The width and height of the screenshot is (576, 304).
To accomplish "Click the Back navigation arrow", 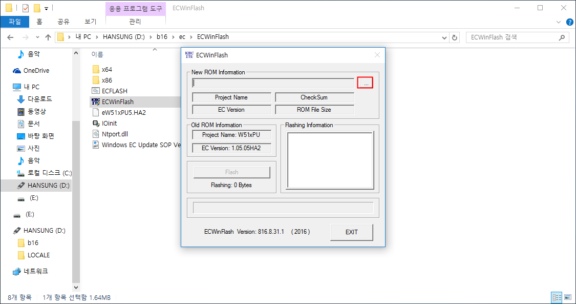I will (x=10, y=37).
